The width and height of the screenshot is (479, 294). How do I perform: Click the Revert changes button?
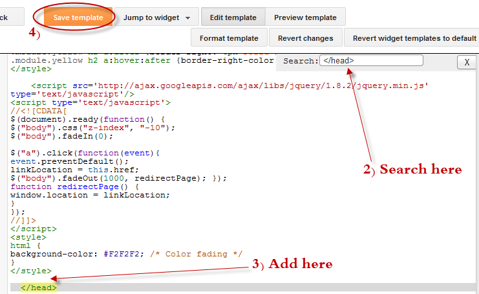pyautogui.click(x=306, y=38)
